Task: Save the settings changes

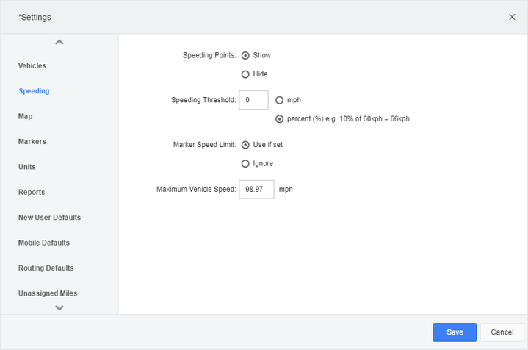Action: (455, 332)
